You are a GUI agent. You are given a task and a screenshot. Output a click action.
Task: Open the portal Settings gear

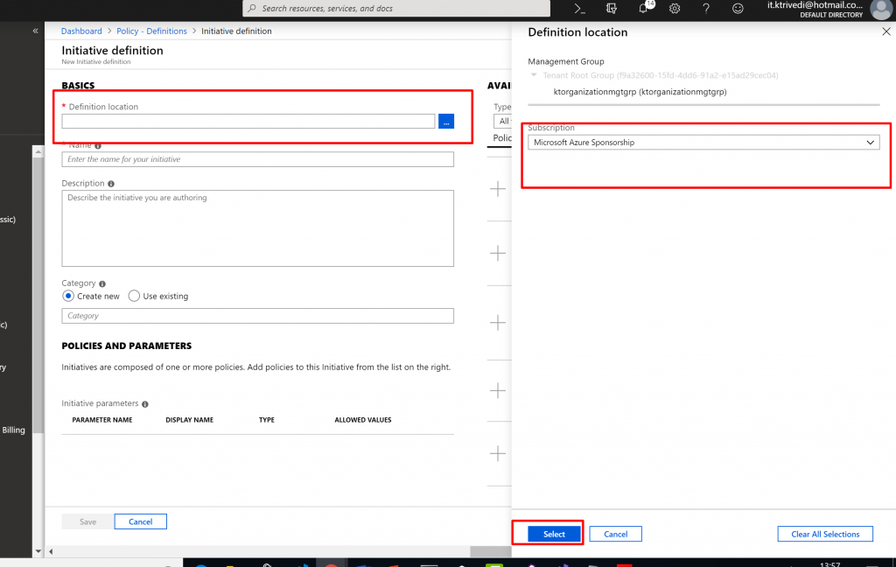pyautogui.click(x=675, y=8)
